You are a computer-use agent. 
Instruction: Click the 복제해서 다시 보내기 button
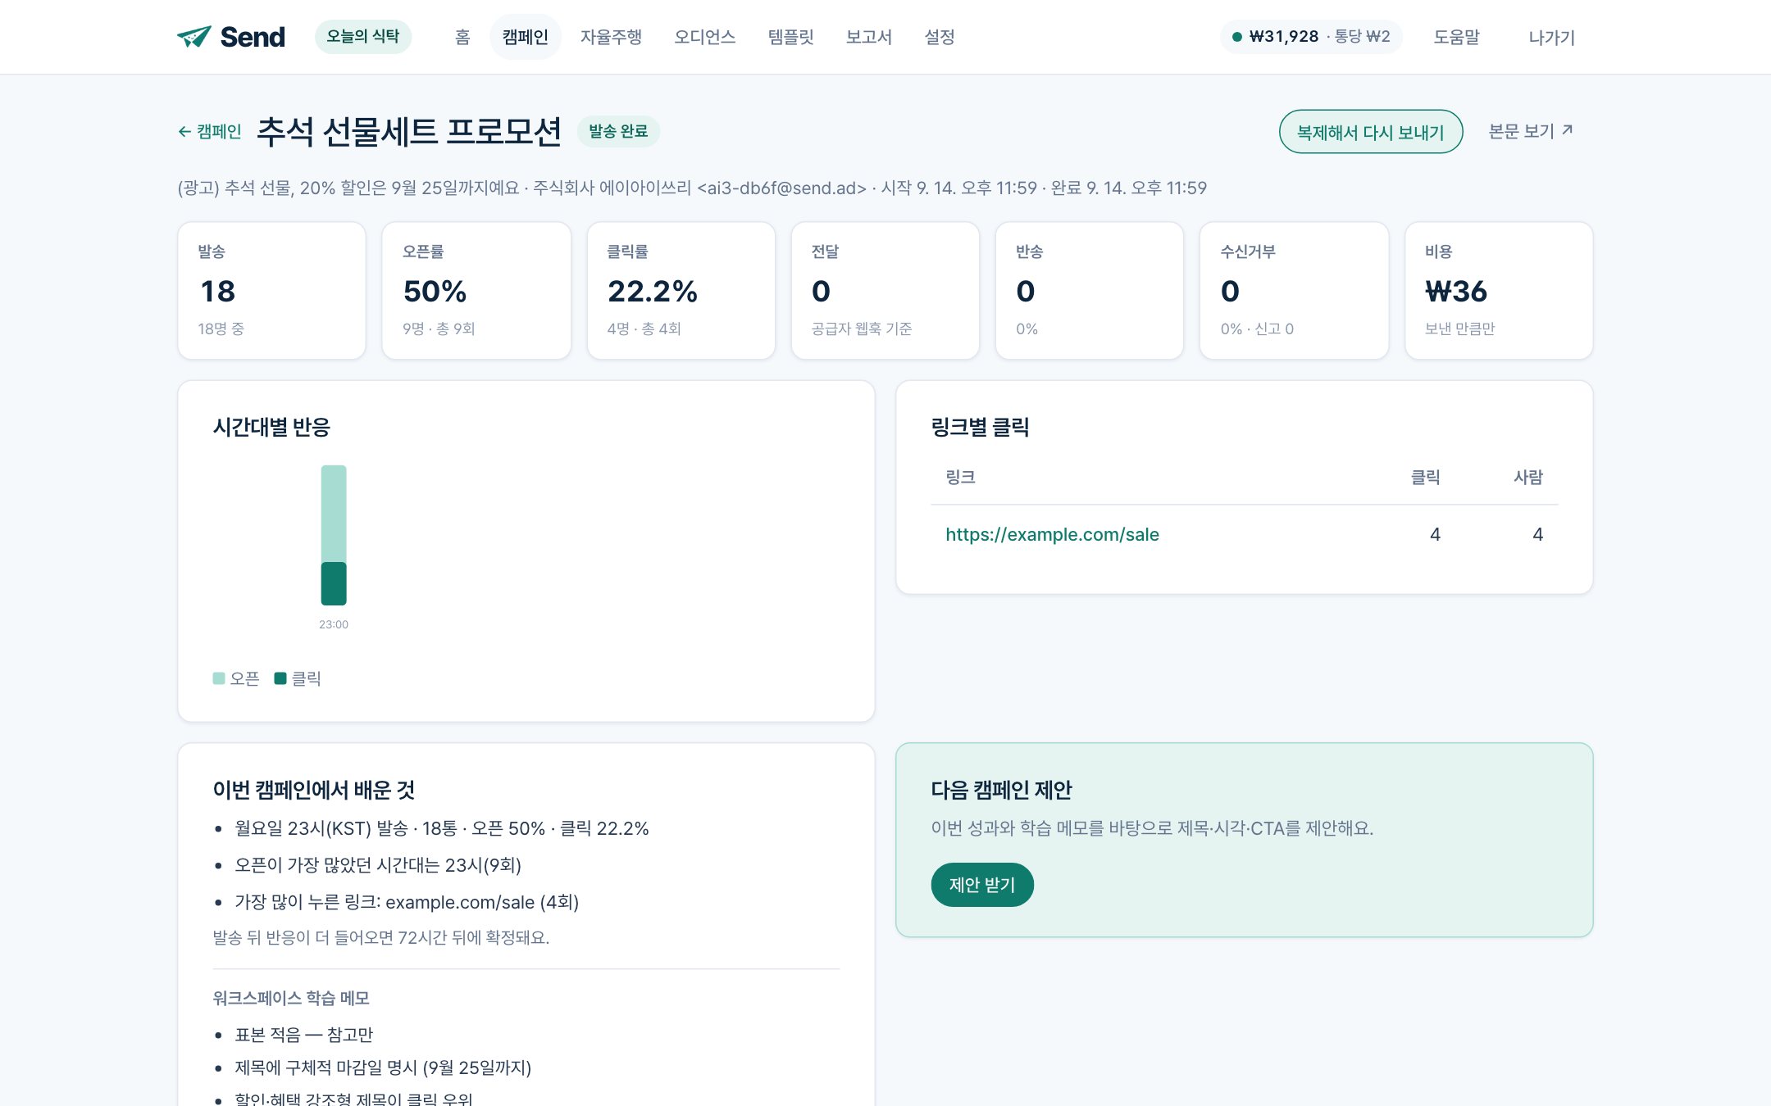1371,132
